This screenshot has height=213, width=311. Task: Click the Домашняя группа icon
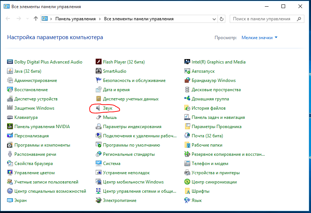(187, 99)
